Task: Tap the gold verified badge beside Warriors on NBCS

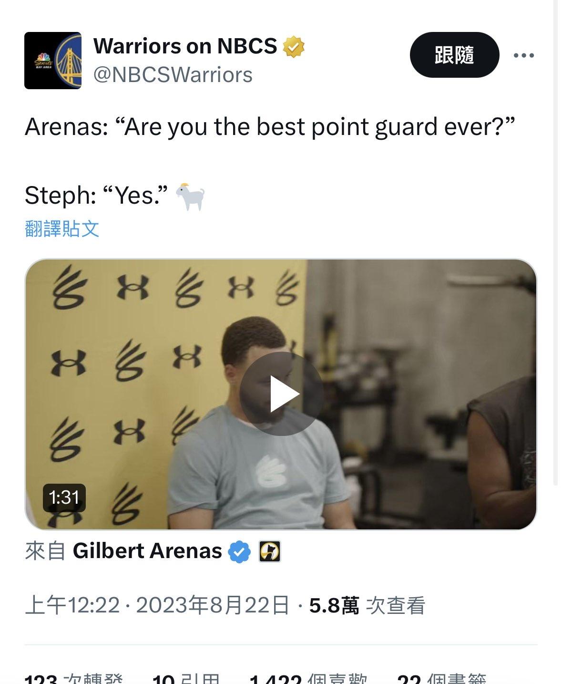Action: coord(294,47)
